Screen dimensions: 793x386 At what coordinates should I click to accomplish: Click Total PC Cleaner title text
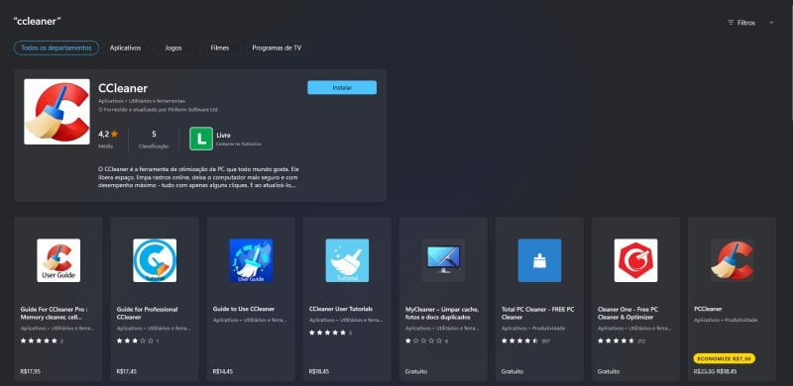point(537,313)
